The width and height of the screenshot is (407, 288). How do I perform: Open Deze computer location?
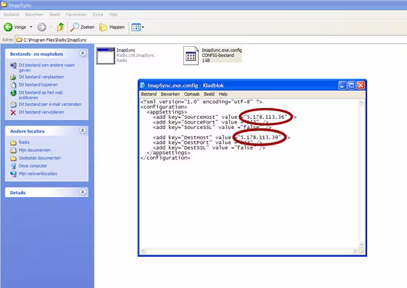pos(33,166)
